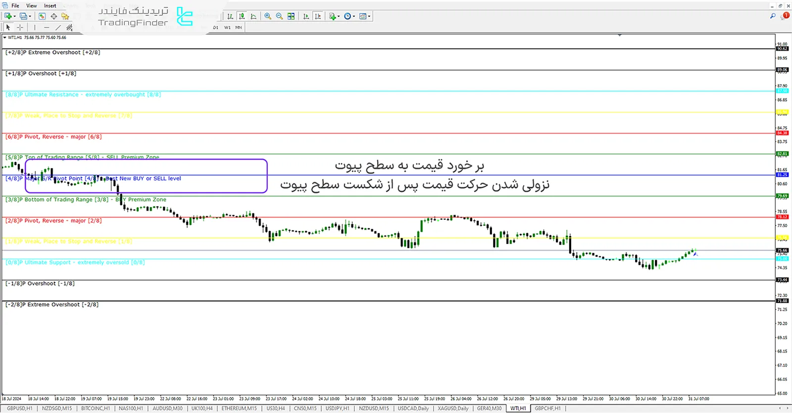Open the Profiles toolbar button
Image resolution: width=792 pixels, height=413 pixels.
pyautogui.click(x=23, y=16)
